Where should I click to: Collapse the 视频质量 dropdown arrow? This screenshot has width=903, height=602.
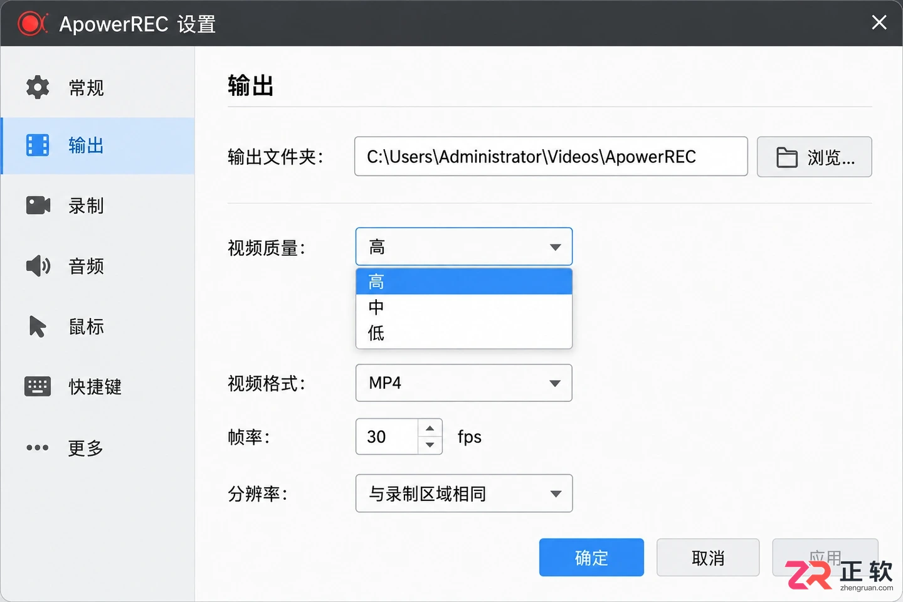(x=555, y=247)
